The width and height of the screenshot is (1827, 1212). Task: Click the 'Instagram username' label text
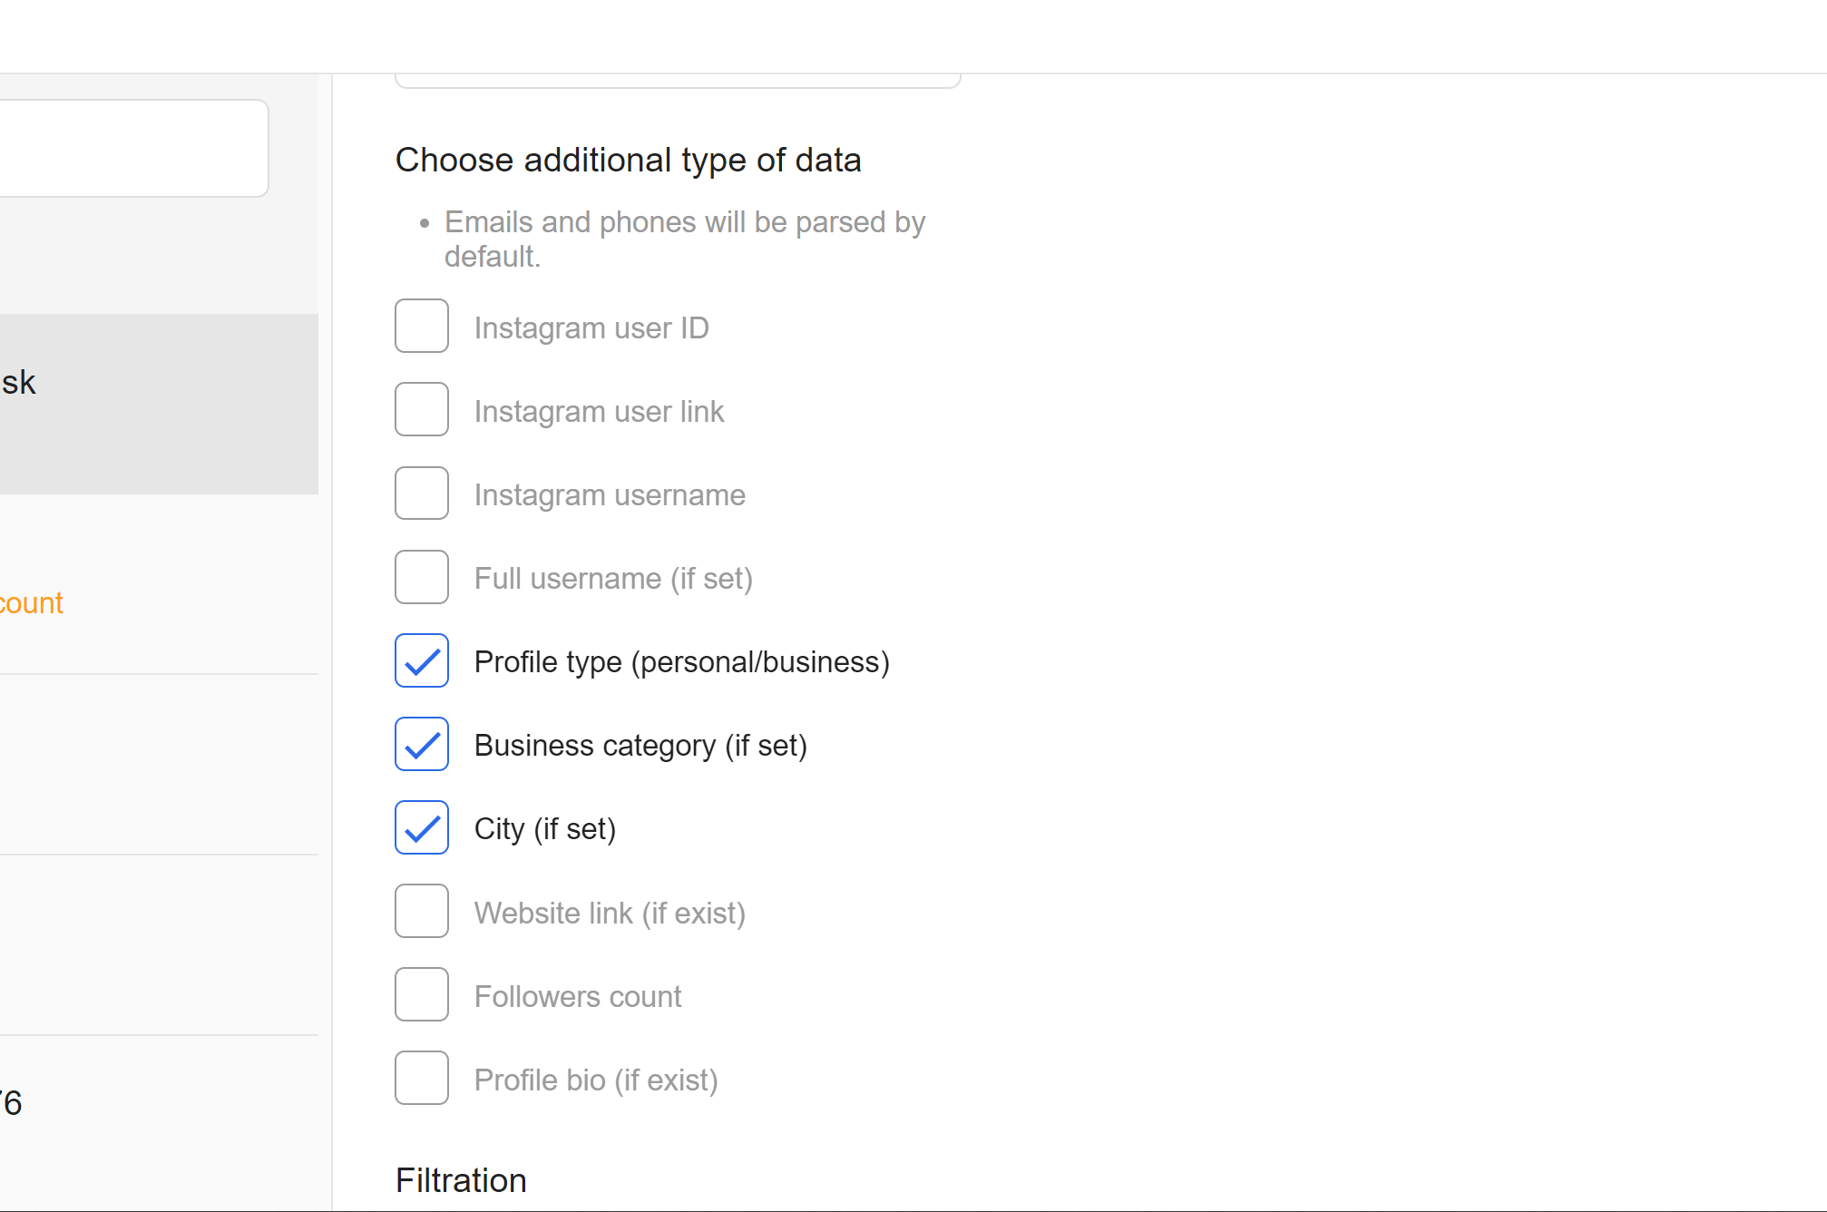[x=610, y=494]
